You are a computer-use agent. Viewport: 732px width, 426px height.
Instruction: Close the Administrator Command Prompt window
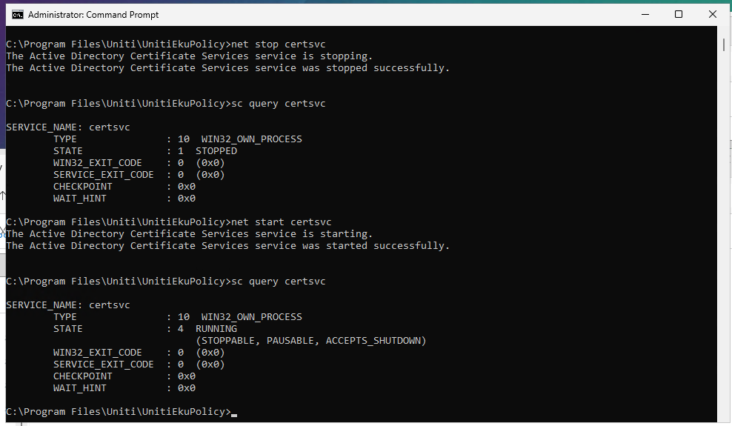[x=713, y=14]
